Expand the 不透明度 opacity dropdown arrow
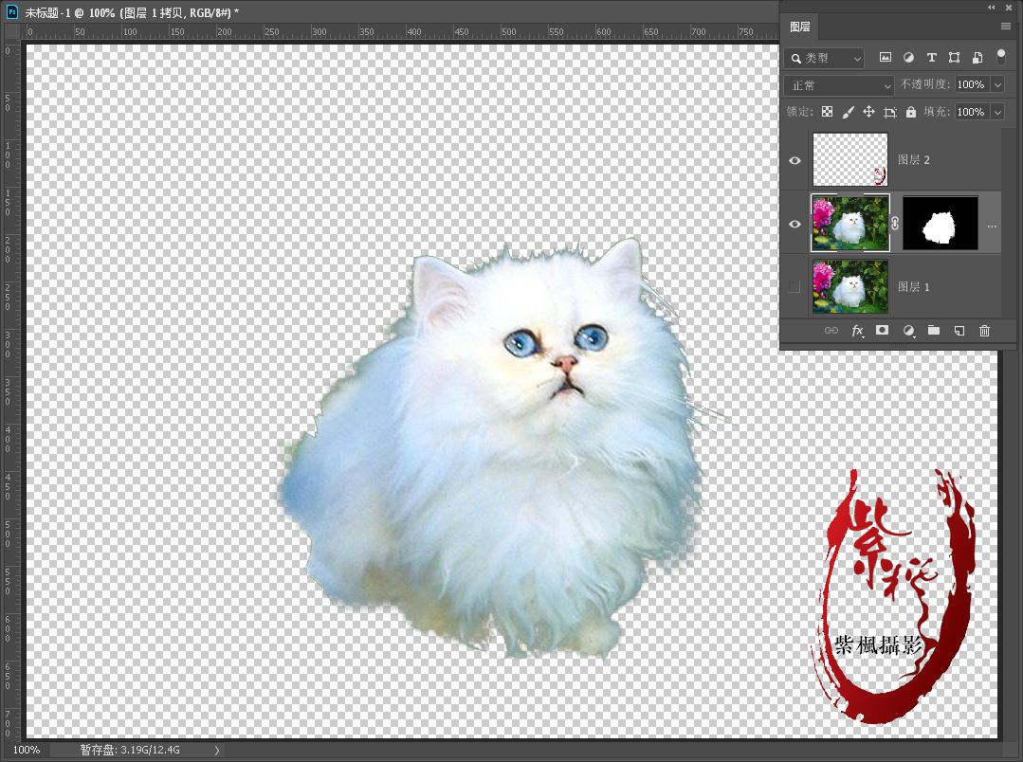 [x=997, y=85]
